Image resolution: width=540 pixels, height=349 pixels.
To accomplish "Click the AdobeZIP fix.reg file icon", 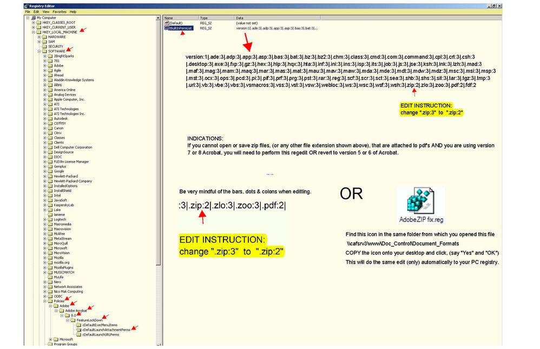I will (419, 201).
